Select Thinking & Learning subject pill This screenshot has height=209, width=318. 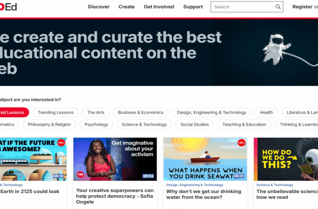(x=297, y=124)
